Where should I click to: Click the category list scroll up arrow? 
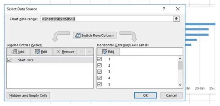click(180, 59)
